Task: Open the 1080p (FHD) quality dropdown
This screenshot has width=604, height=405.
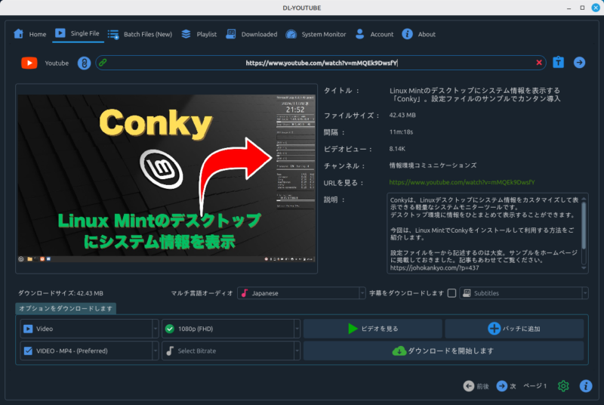Action: point(230,329)
